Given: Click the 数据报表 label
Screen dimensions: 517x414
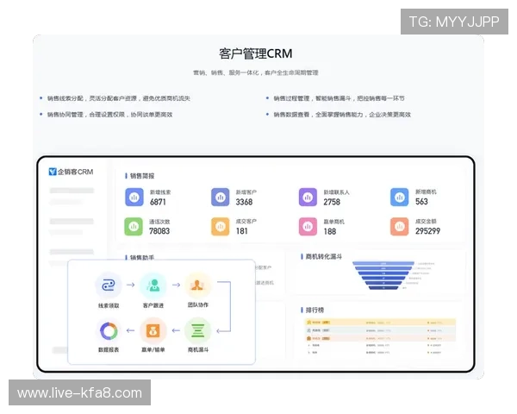Looking at the screenshot, I should pyautogui.click(x=109, y=349).
